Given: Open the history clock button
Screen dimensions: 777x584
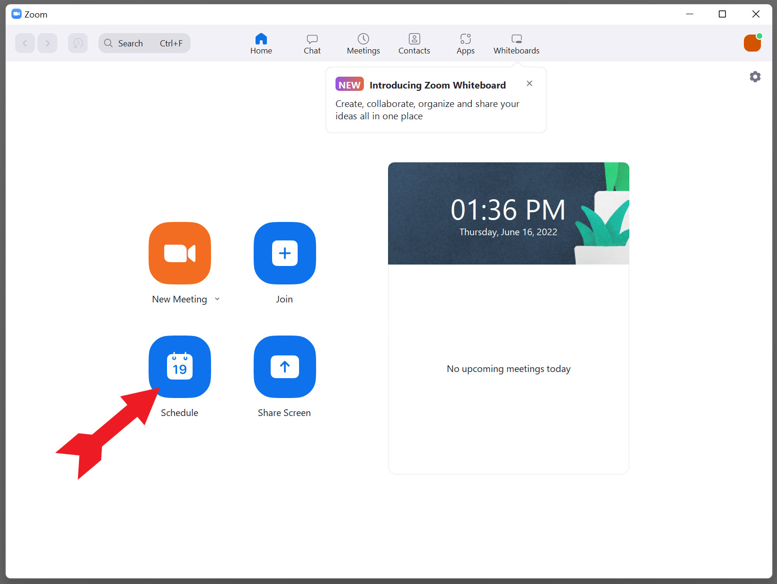Looking at the screenshot, I should (x=78, y=43).
